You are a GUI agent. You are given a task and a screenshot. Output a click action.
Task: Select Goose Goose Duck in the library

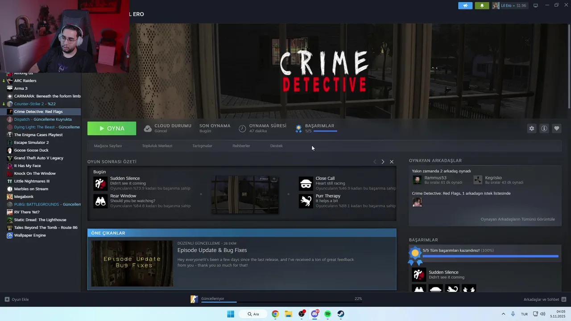(41, 150)
